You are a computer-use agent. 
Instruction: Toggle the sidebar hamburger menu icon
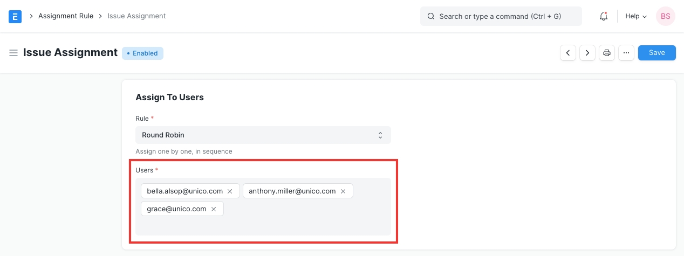[x=13, y=53]
